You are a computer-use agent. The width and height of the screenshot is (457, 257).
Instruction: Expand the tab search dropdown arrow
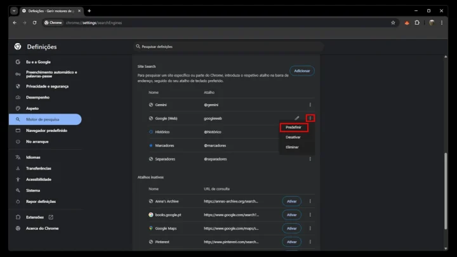pos(14,11)
